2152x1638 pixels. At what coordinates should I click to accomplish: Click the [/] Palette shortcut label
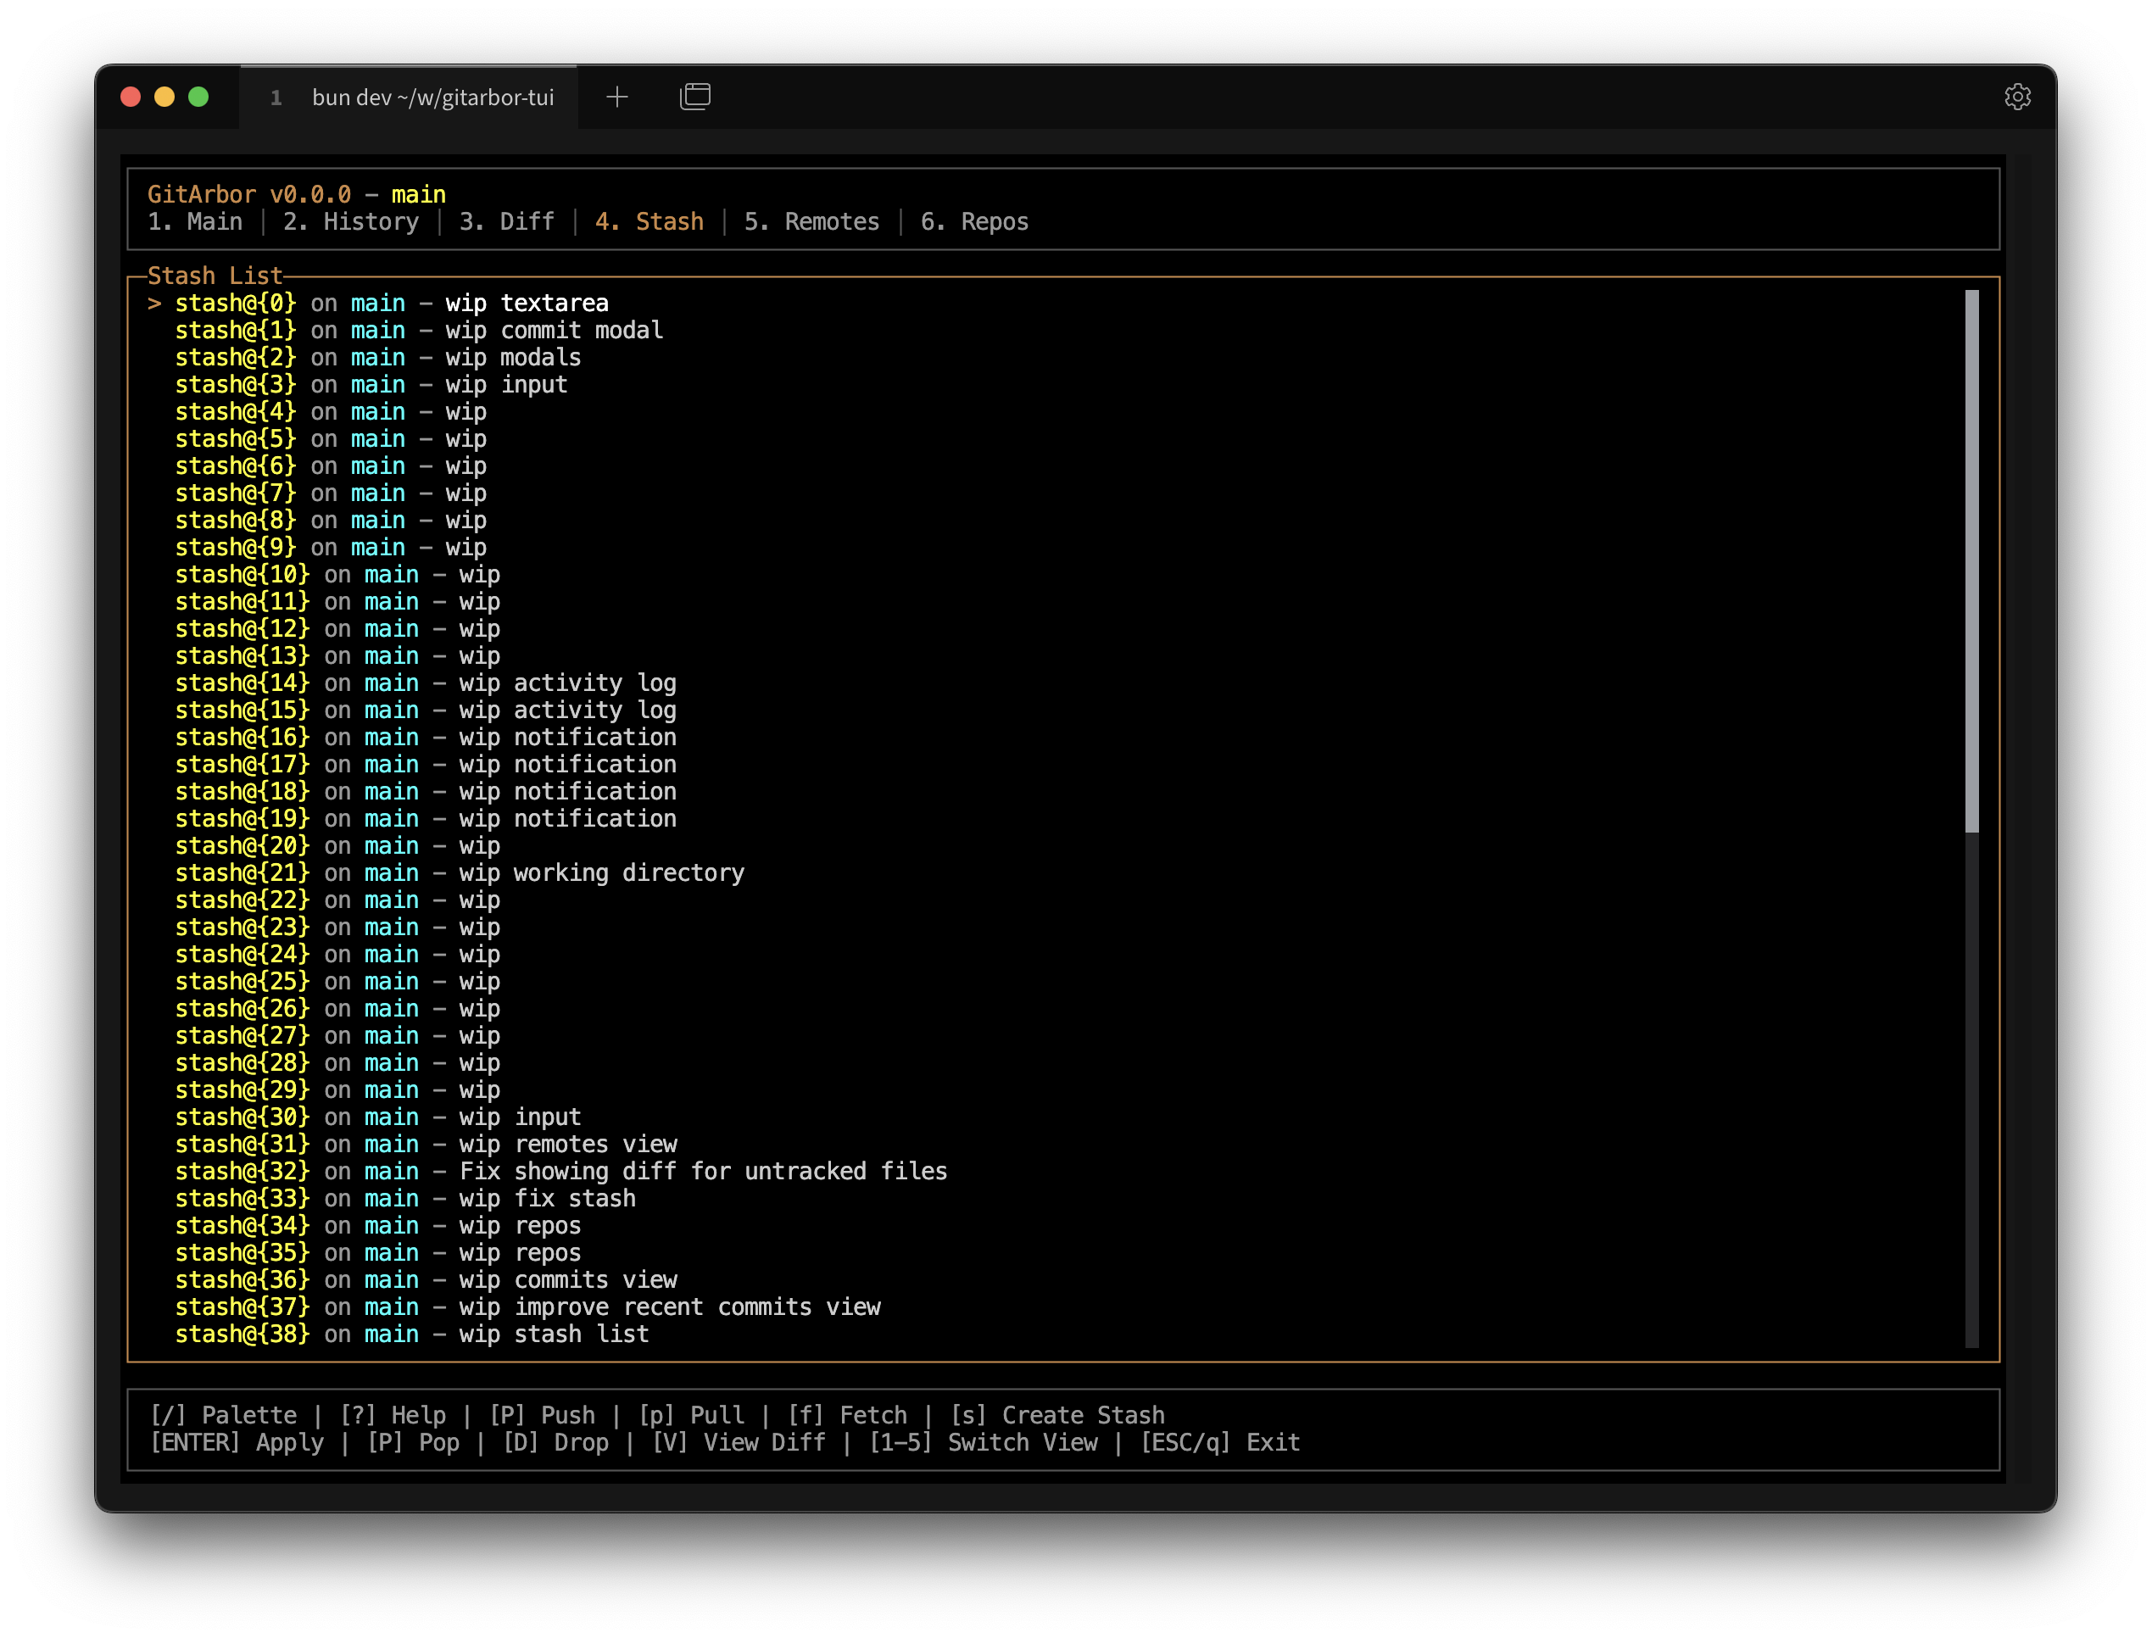(x=223, y=1415)
